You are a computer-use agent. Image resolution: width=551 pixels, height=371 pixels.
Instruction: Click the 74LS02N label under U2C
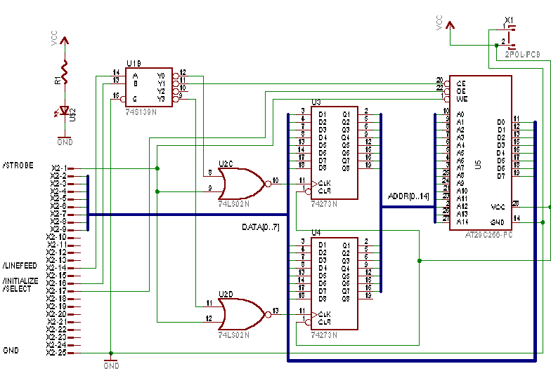tap(233, 204)
